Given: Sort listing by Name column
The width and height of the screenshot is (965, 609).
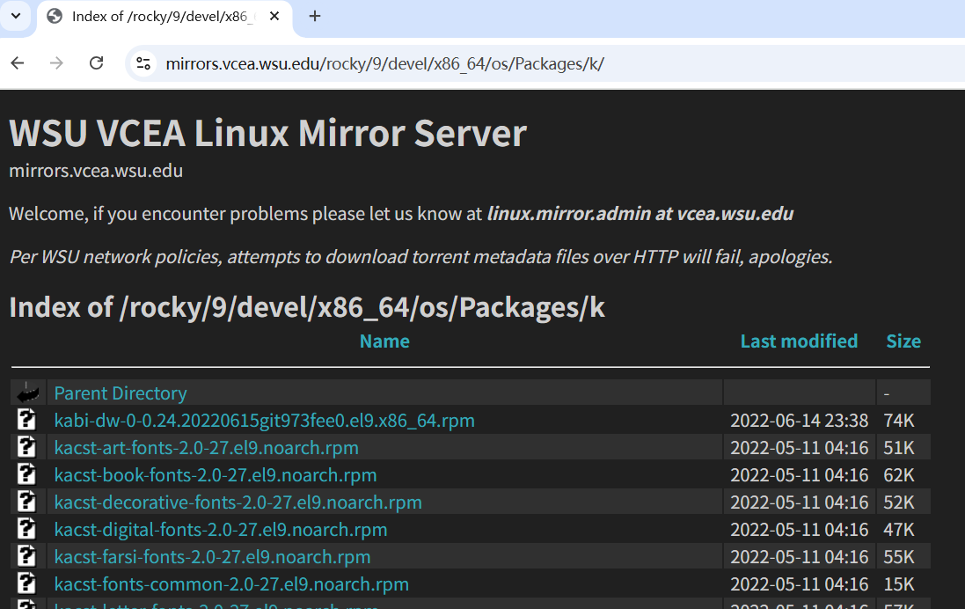Looking at the screenshot, I should 384,341.
